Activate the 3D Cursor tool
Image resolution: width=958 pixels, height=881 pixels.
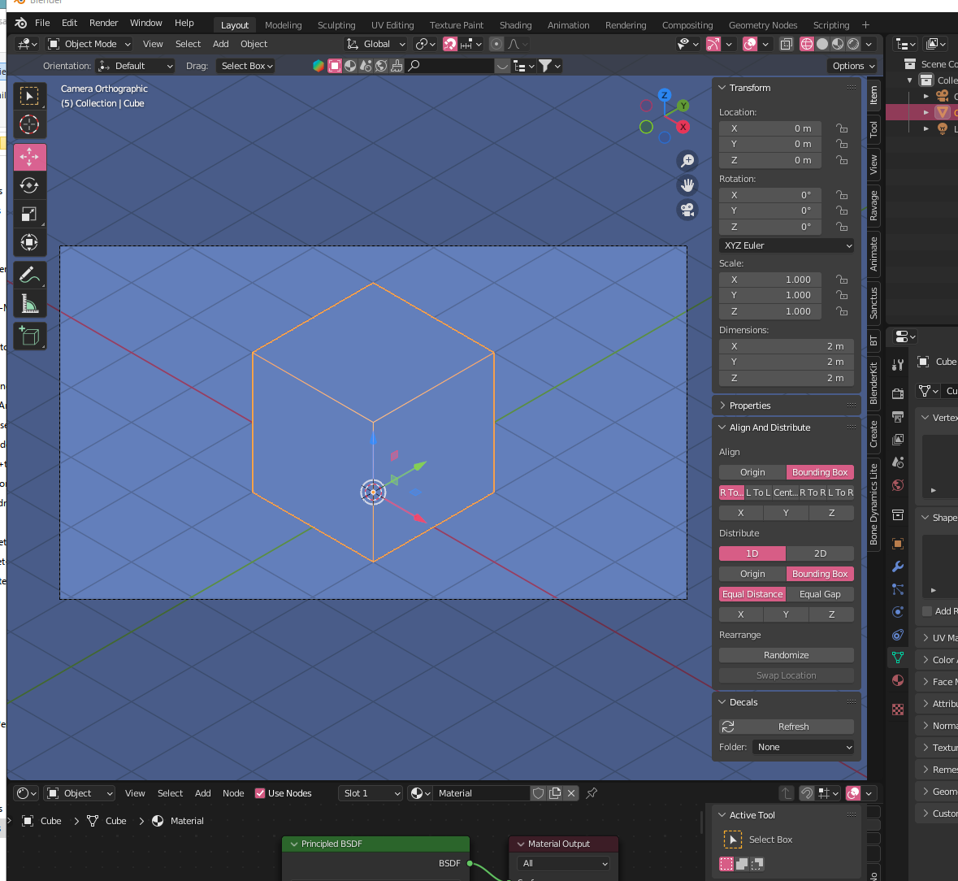click(29, 124)
